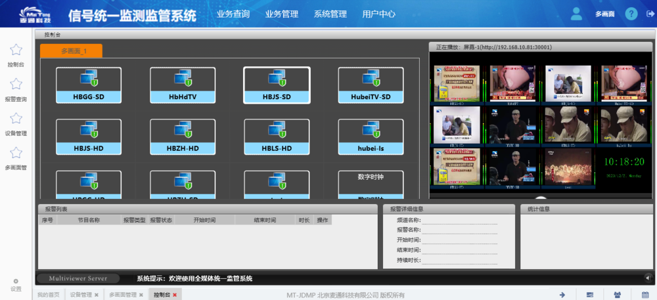Open the 业务查询 menu
The height and width of the screenshot is (300, 657).
tap(233, 13)
